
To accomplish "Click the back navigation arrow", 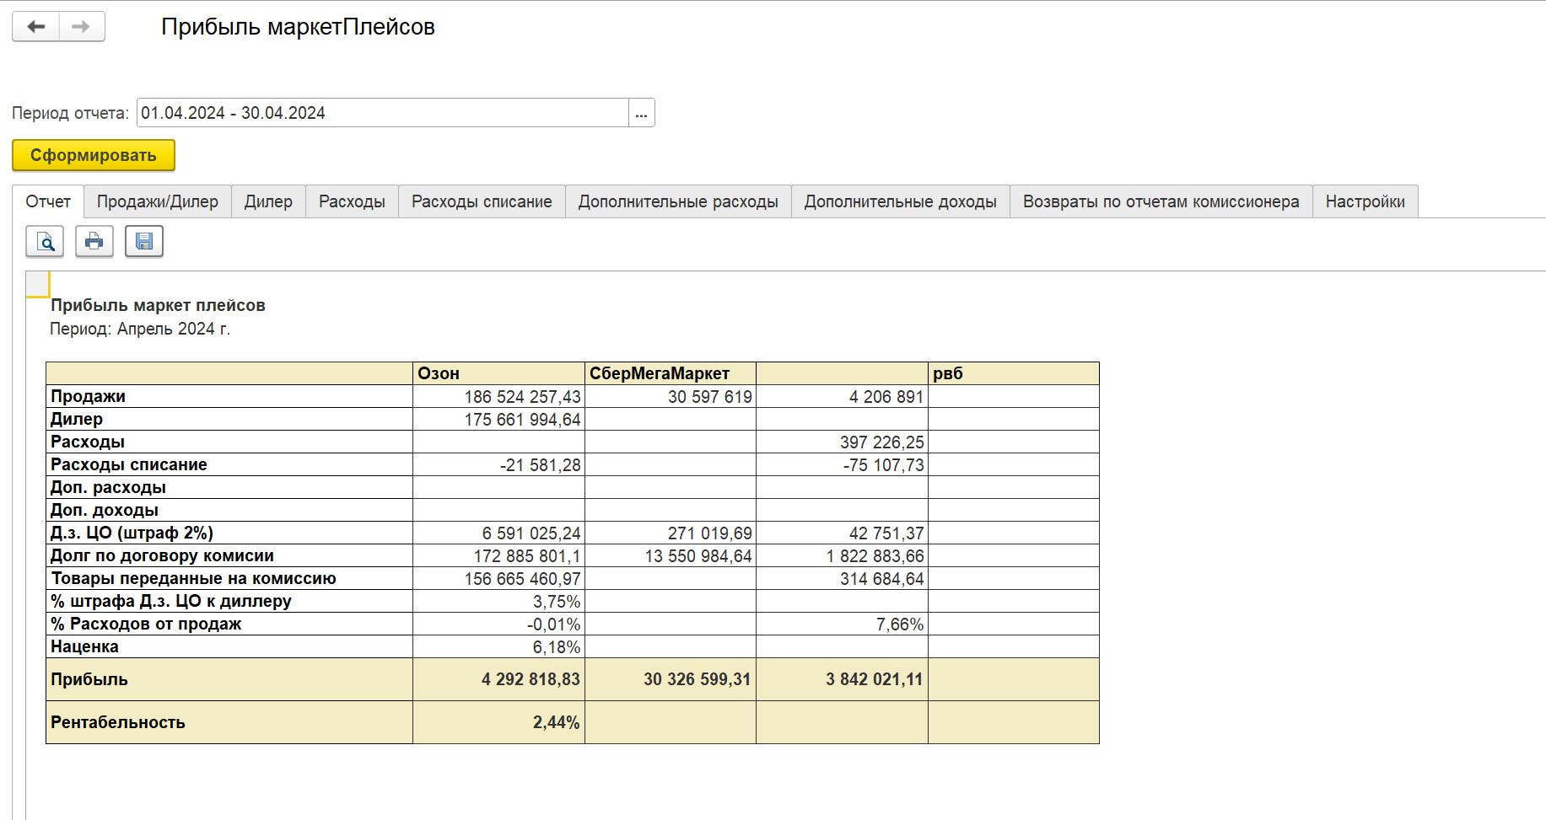I will point(35,27).
